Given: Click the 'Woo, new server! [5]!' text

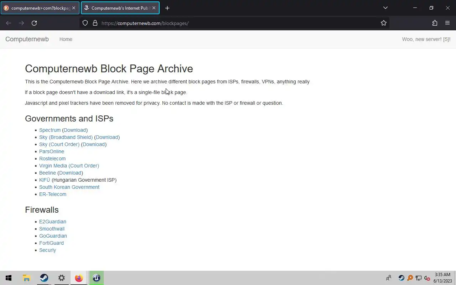Looking at the screenshot, I should pyautogui.click(x=426, y=39).
